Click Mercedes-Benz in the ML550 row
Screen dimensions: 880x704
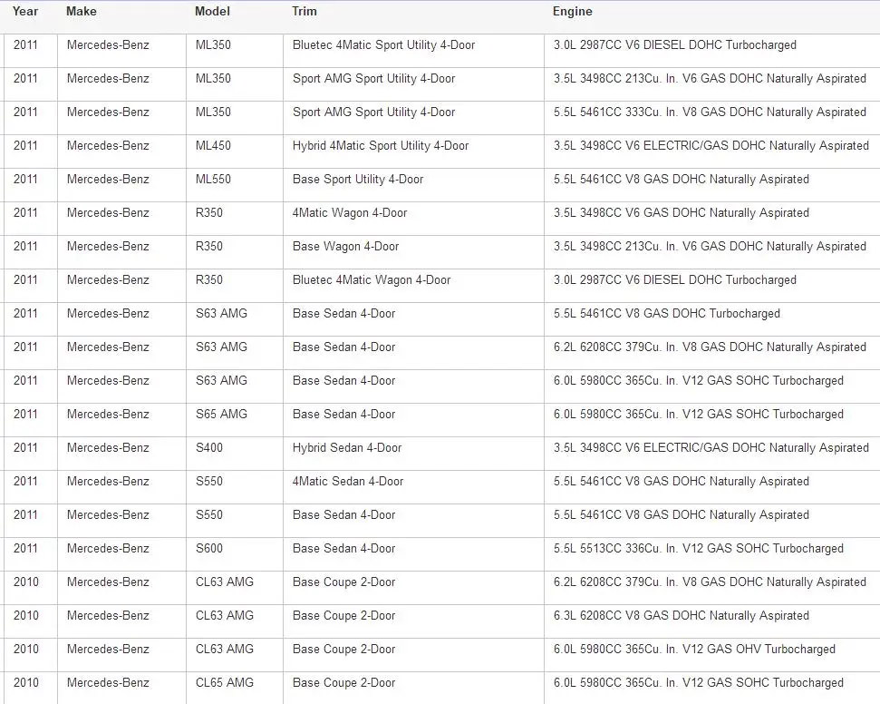coord(108,180)
